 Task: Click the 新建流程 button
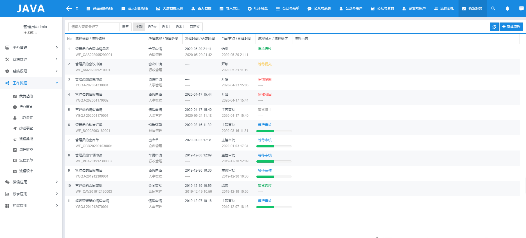point(511,27)
